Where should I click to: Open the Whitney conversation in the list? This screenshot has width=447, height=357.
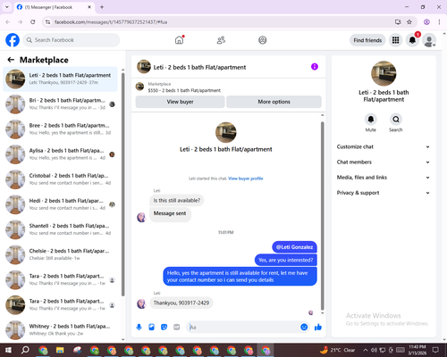point(60,330)
